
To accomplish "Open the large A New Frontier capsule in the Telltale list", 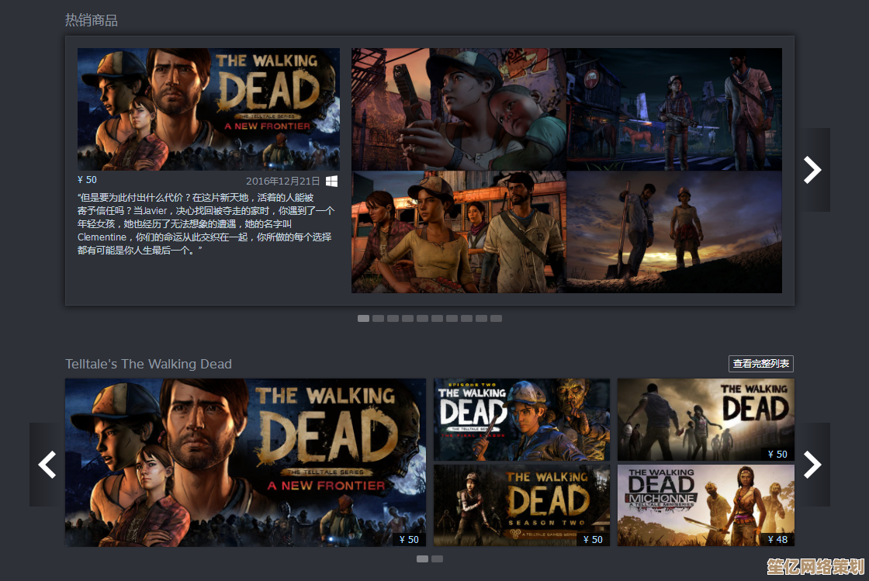I will click(245, 462).
